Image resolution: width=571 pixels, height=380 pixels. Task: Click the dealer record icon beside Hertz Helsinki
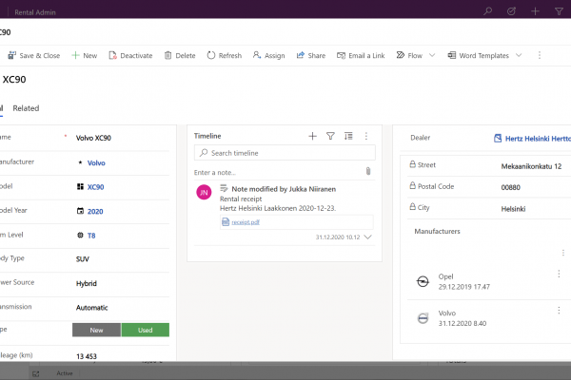click(x=498, y=138)
